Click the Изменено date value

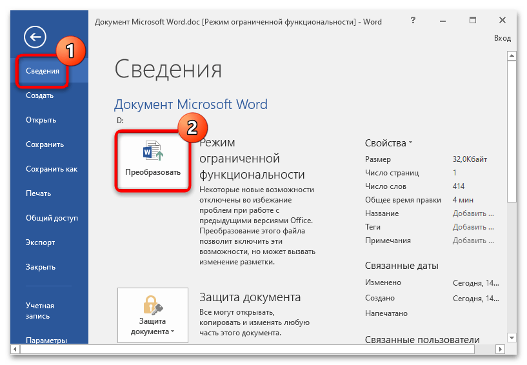[475, 283]
